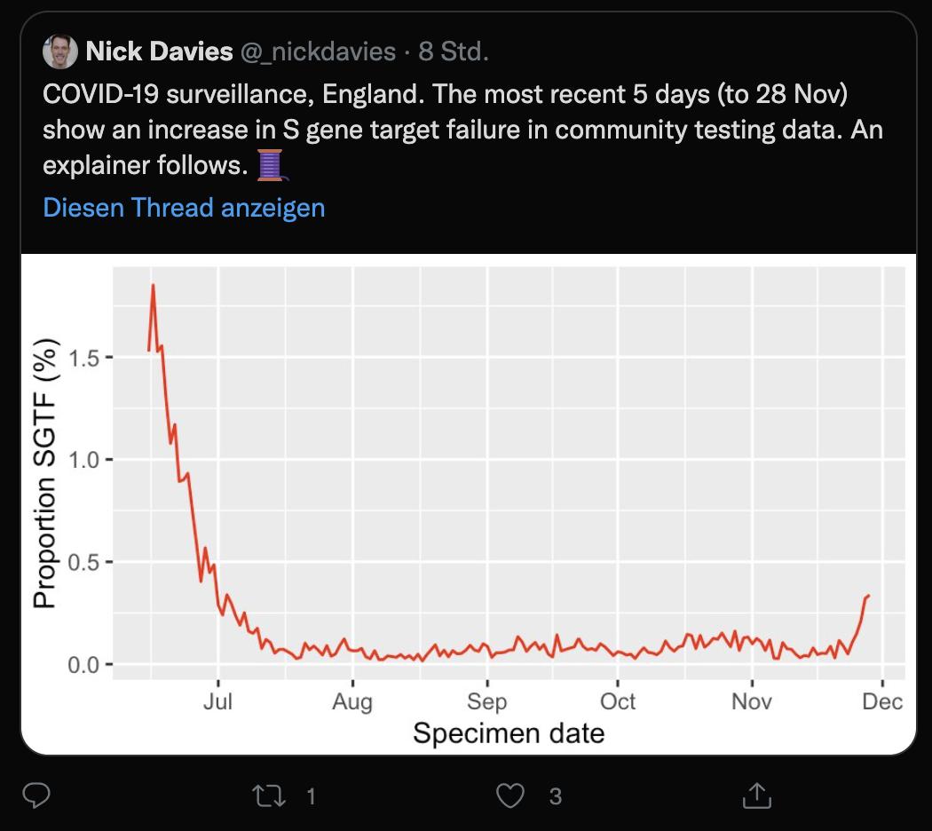Click the 'Dec' x-axis tick label
The width and height of the screenshot is (932, 831).
click(x=882, y=701)
